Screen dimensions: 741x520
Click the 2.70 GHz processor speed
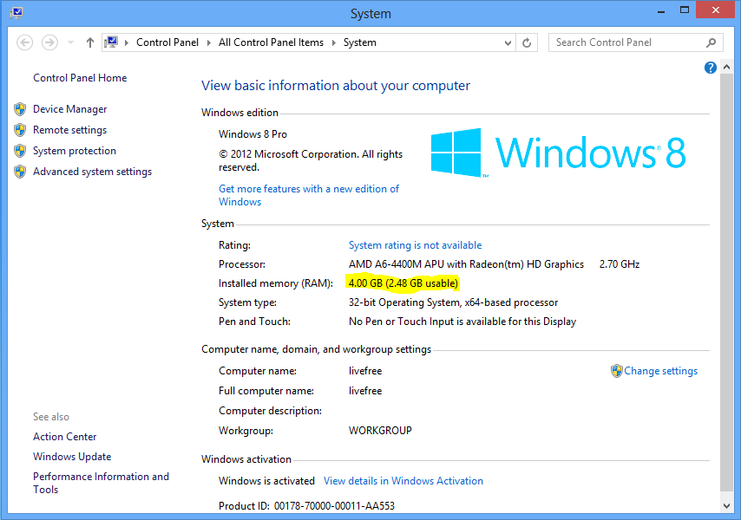click(x=619, y=264)
